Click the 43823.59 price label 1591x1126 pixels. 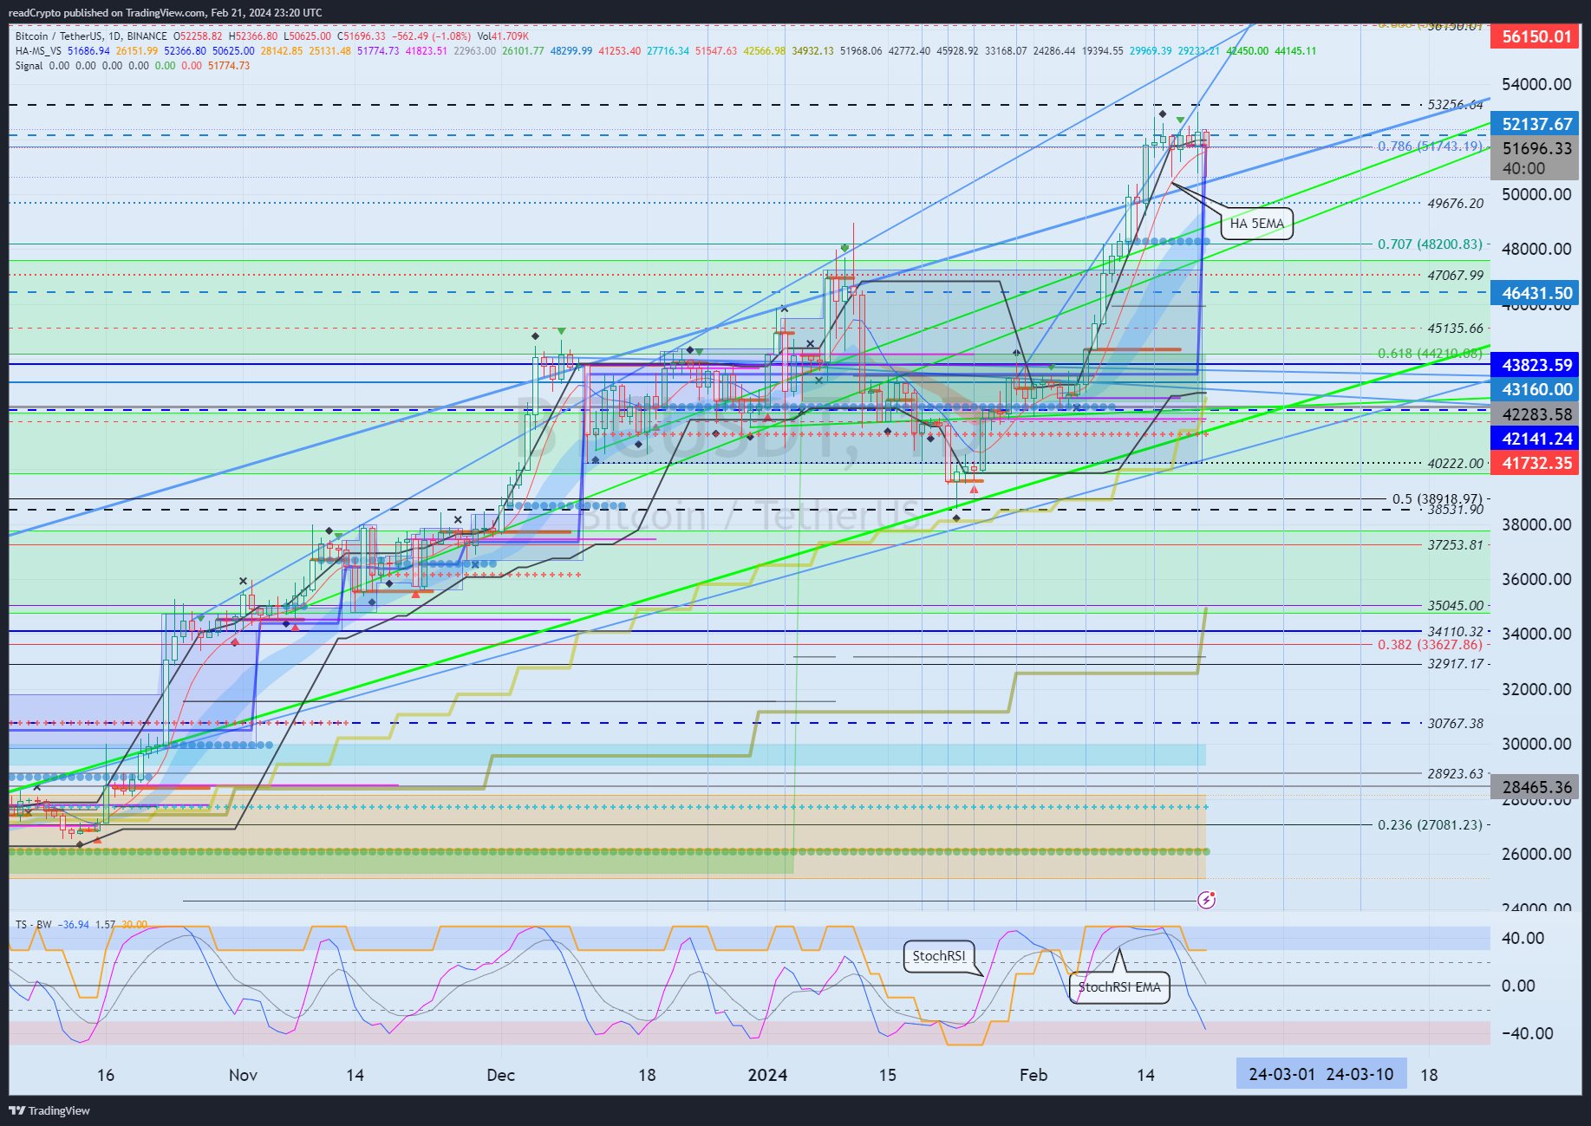click(1536, 365)
